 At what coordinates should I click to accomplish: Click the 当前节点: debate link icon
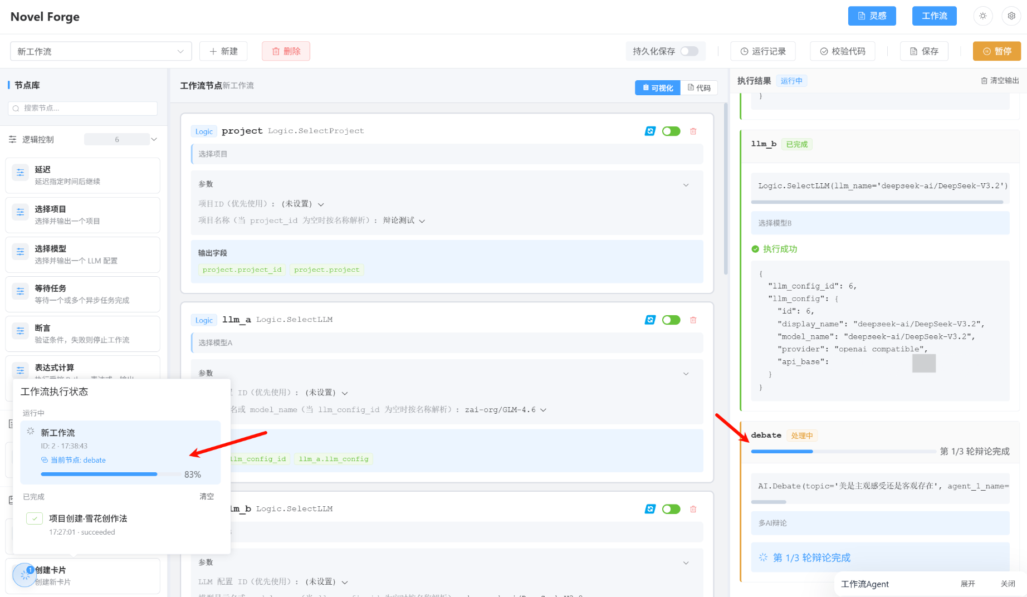[45, 460]
